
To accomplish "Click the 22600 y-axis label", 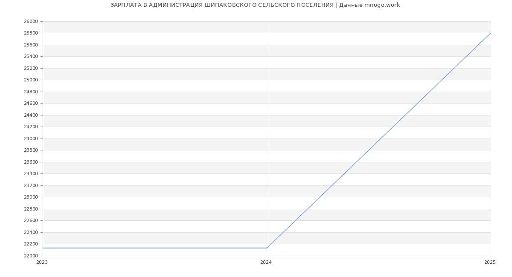I will 31,221.
